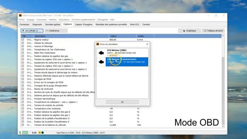Click the app icon in the main title bar
247x139 pixels.
[20, 15]
